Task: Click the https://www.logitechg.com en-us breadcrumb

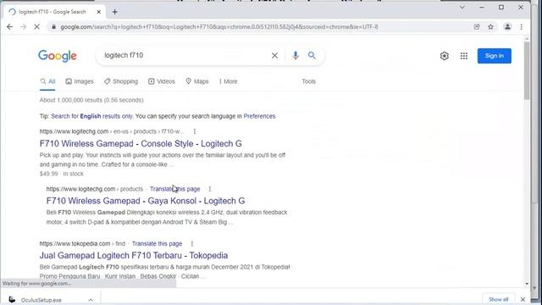Action: [x=111, y=131]
